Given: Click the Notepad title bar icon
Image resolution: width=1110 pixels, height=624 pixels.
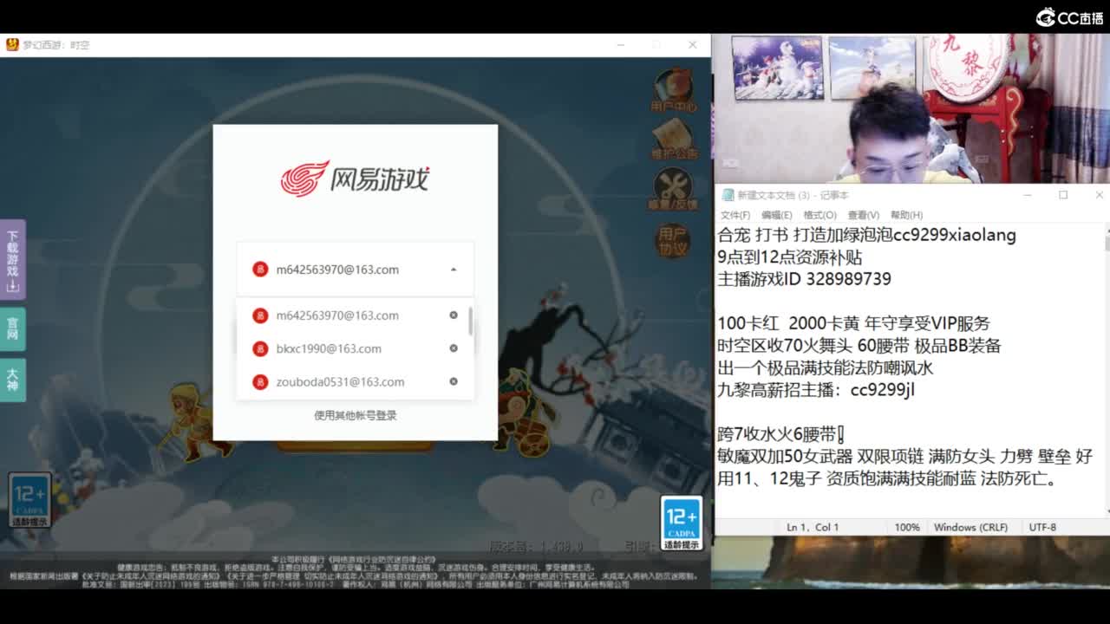Looking at the screenshot, I should 728,195.
